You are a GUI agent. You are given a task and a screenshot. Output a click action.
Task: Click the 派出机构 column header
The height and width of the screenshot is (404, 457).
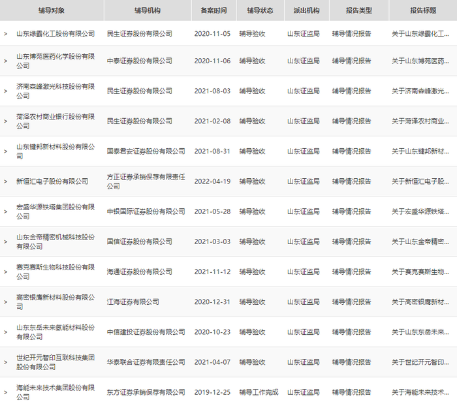[x=307, y=10]
